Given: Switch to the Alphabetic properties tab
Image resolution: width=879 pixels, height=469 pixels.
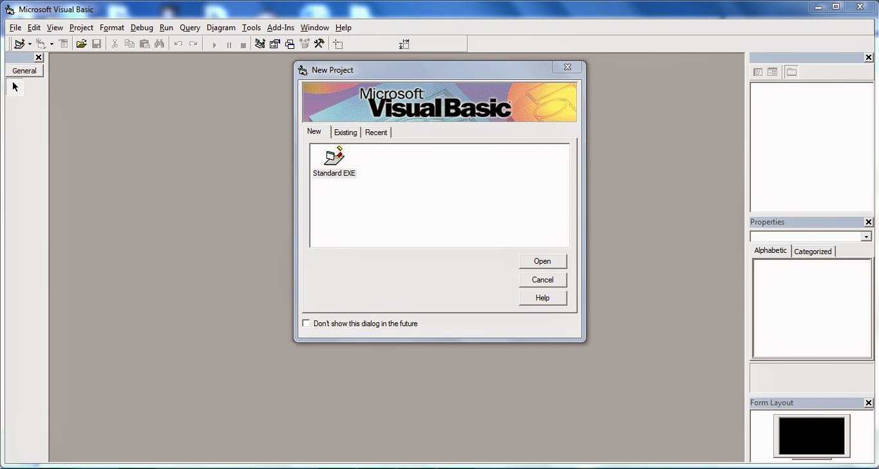Looking at the screenshot, I should pyautogui.click(x=771, y=250).
